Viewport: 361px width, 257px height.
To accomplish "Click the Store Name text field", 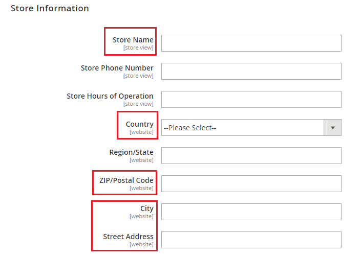I will [251, 43].
